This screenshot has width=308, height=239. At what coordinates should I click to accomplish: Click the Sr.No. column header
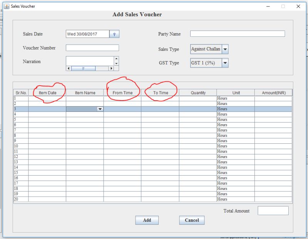point(21,93)
